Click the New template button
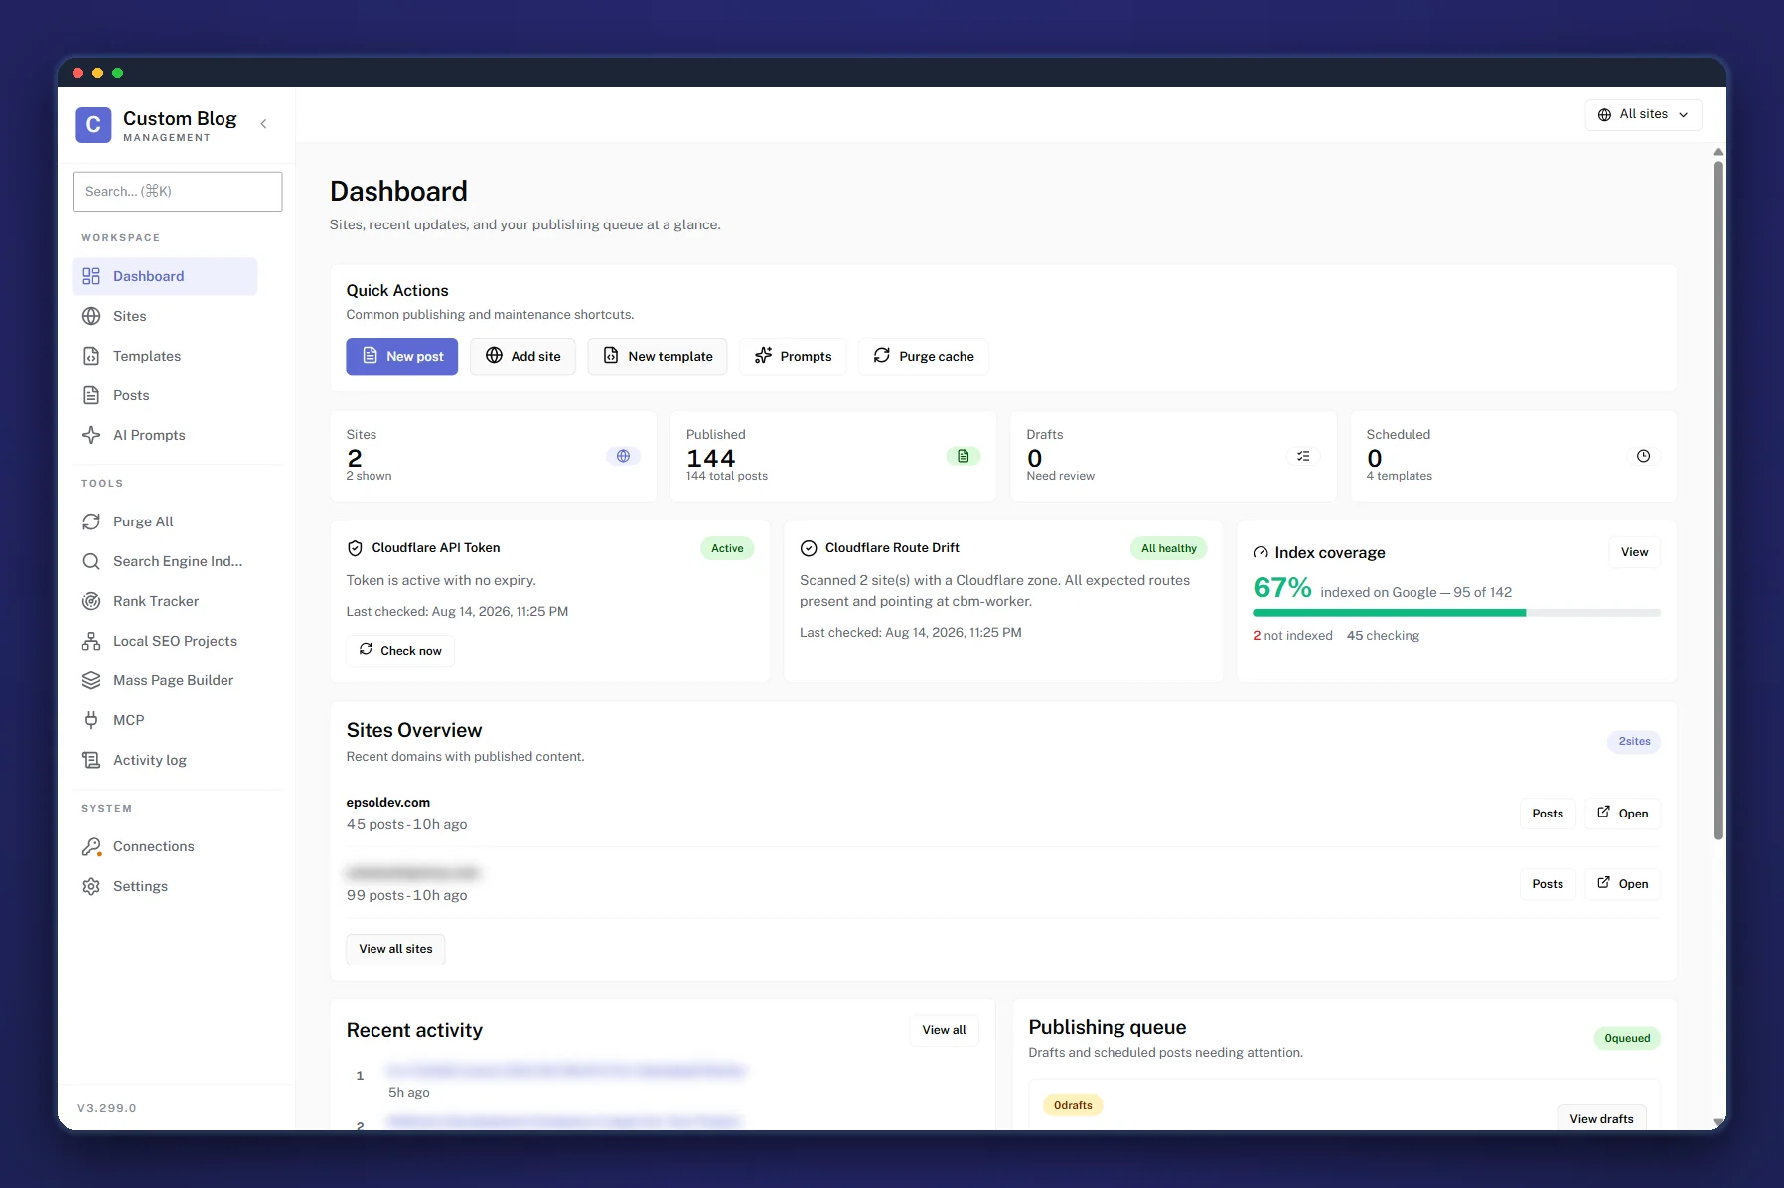 click(x=658, y=357)
